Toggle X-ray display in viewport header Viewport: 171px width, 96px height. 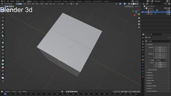pyautogui.click(x=129, y=4)
